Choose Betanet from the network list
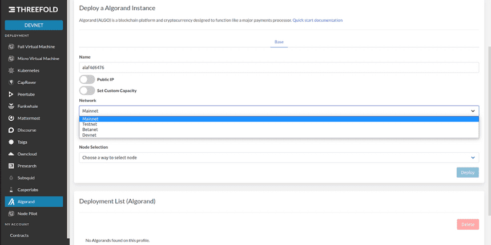Image resolution: width=491 pixels, height=245 pixels. [279, 129]
